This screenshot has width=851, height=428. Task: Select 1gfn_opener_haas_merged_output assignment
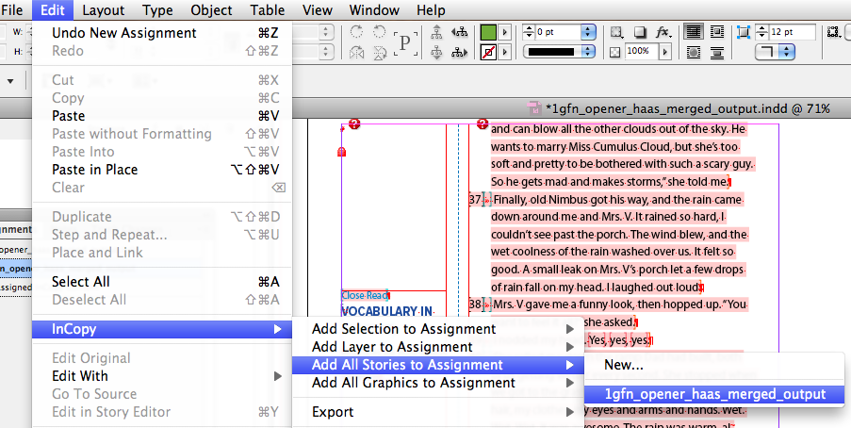coord(714,394)
